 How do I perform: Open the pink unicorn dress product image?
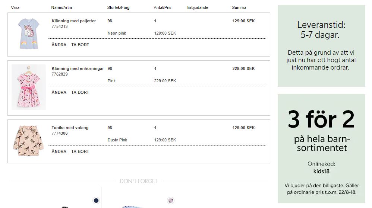(x=29, y=87)
